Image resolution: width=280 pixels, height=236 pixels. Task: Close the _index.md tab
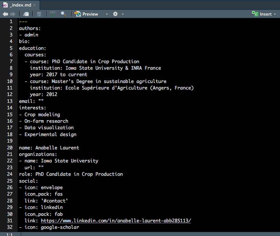(34, 5)
